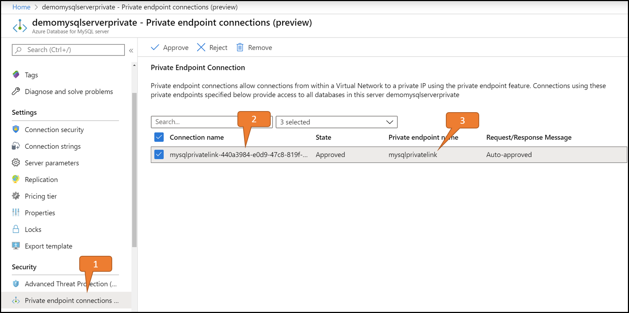Image resolution: width=629 pixels, height=313 pixels.
Task: Click the Locks padlock icon
Action: pos(16,229)
